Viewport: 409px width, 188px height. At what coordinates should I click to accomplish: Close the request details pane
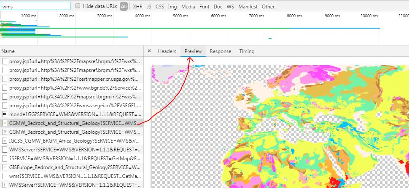pos(149,51)
